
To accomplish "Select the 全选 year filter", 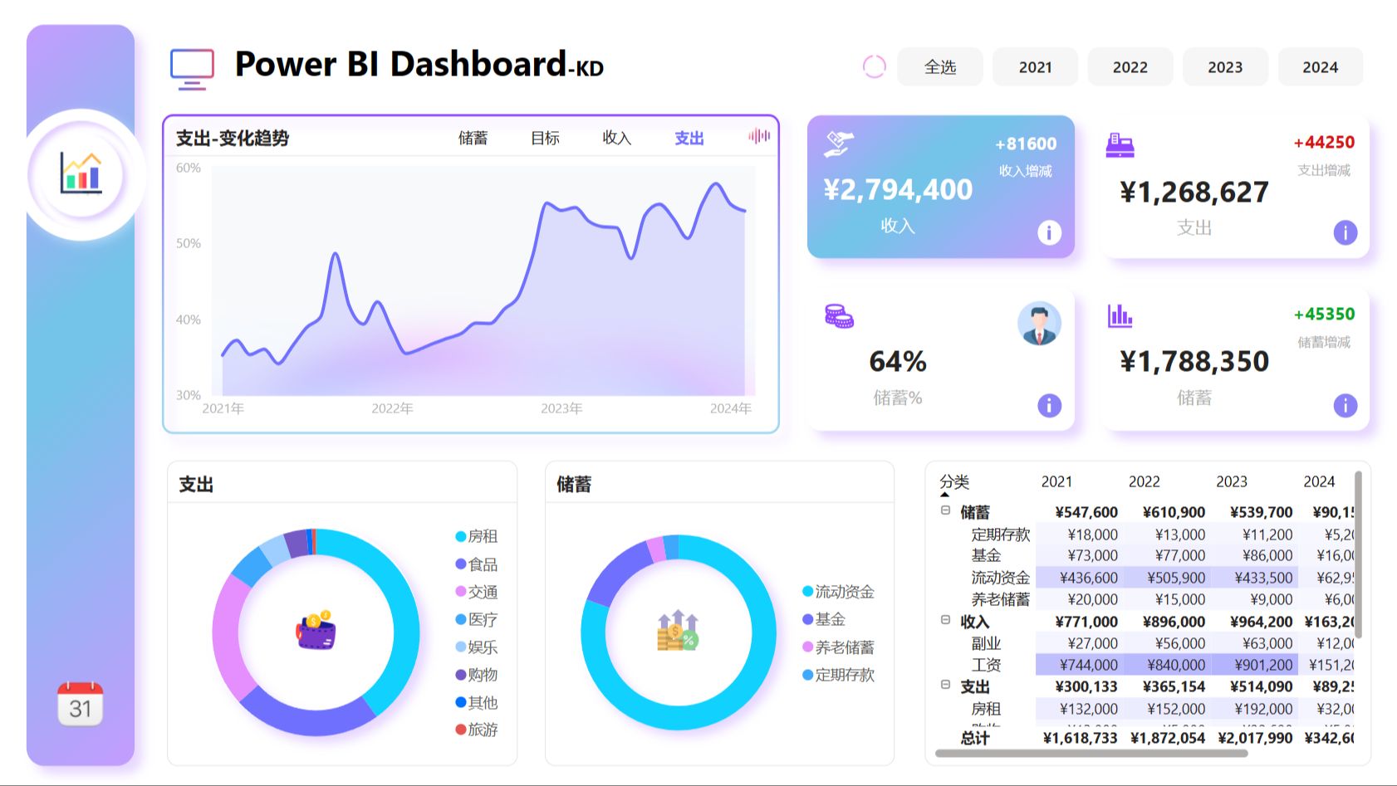I will click(x=940, y=67).
